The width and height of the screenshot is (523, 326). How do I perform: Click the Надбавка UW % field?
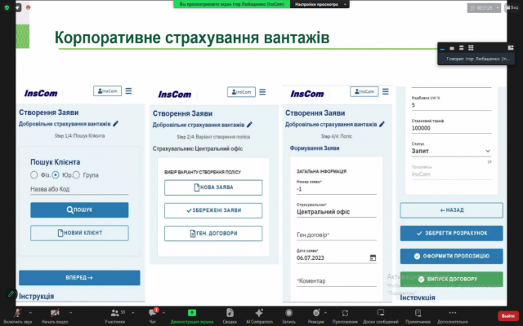[451, 105]
